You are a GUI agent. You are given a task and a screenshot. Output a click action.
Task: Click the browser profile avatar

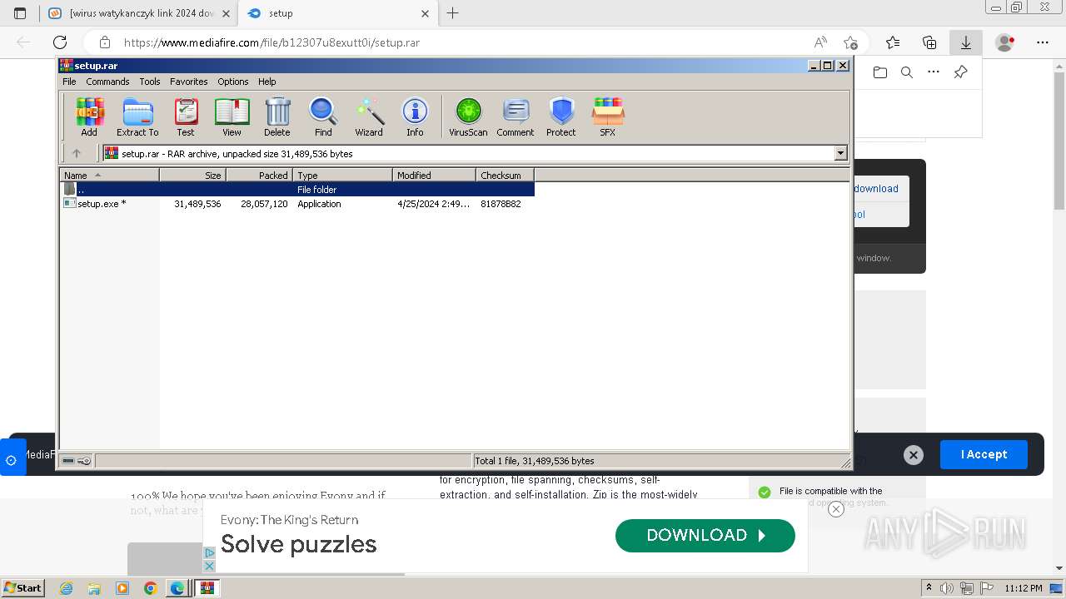1005,42
